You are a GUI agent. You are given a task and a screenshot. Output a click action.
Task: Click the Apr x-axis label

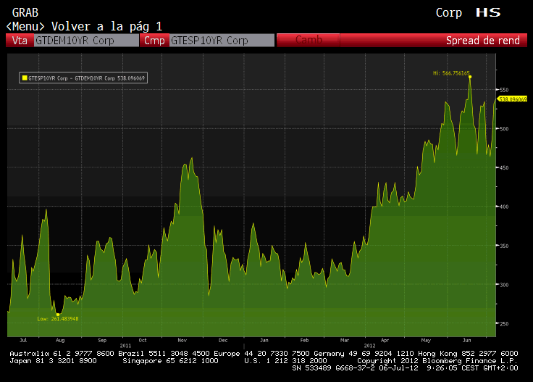(x=385, y=340)
